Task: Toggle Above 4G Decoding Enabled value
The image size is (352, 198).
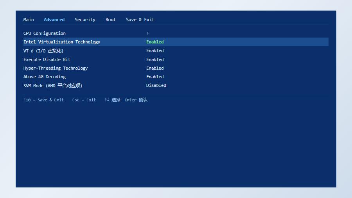Action: coord(155,77)
